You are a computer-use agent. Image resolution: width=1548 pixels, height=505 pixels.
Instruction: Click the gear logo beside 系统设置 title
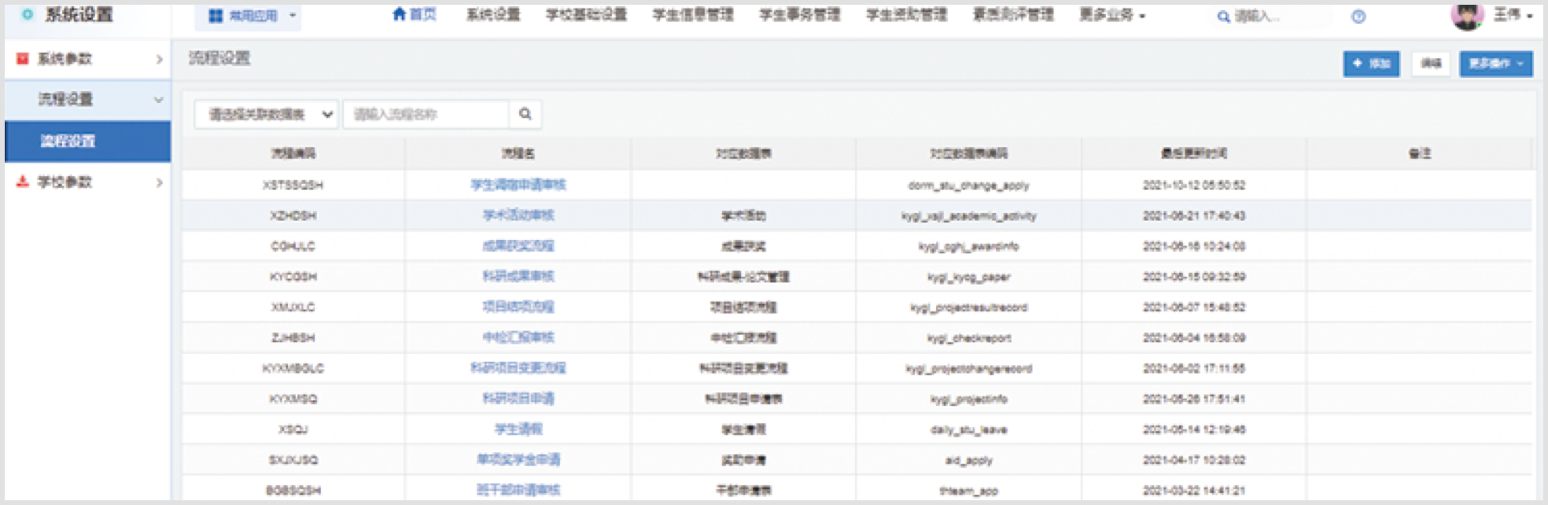(x=28, y=14)
